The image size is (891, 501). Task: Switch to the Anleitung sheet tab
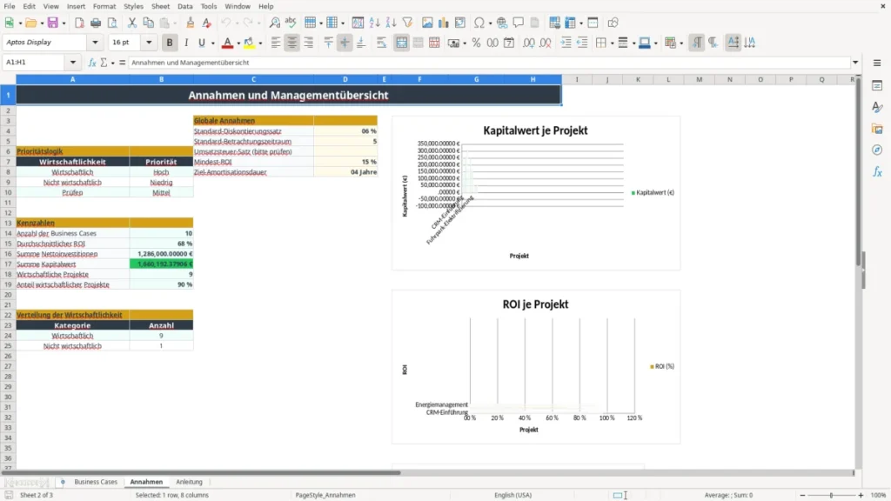[x=189, y=482]
